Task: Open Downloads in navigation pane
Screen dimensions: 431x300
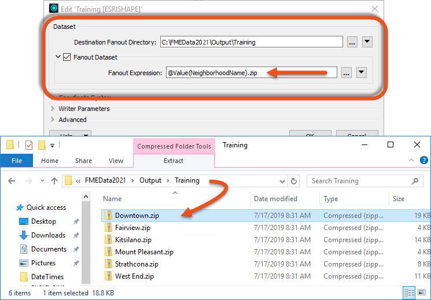Action: [x=42, y=235]
